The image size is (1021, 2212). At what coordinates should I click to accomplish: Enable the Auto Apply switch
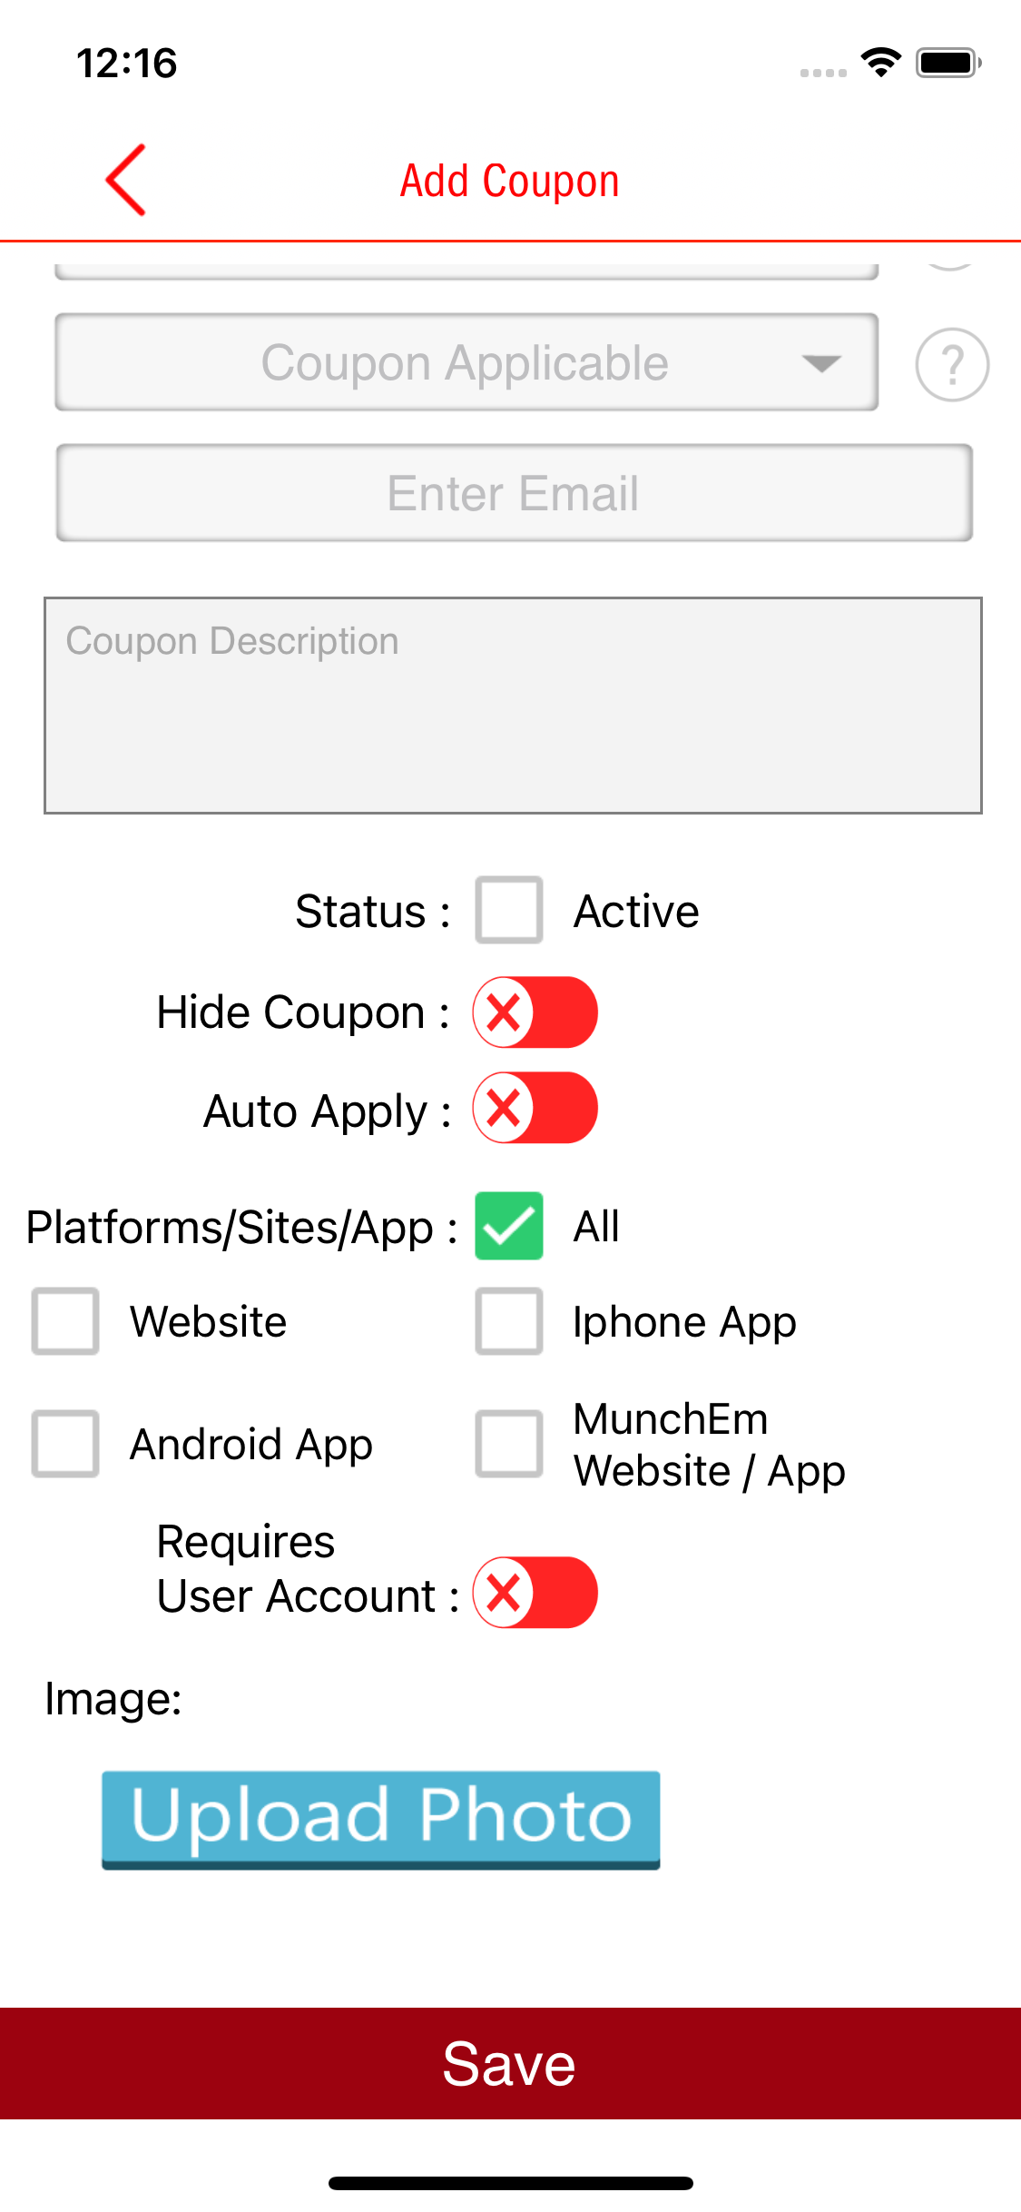535,1109
